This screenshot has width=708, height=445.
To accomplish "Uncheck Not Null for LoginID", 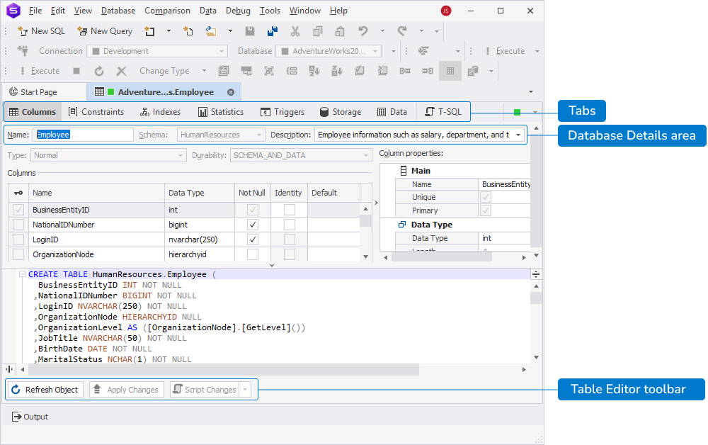I will 253,240.
